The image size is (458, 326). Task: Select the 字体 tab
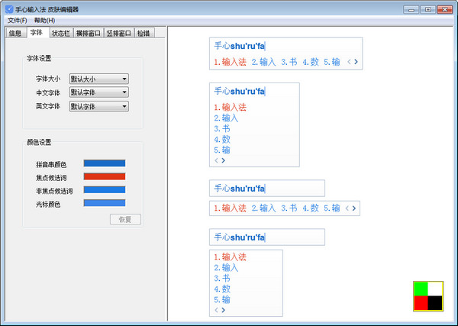coord(37,32)
